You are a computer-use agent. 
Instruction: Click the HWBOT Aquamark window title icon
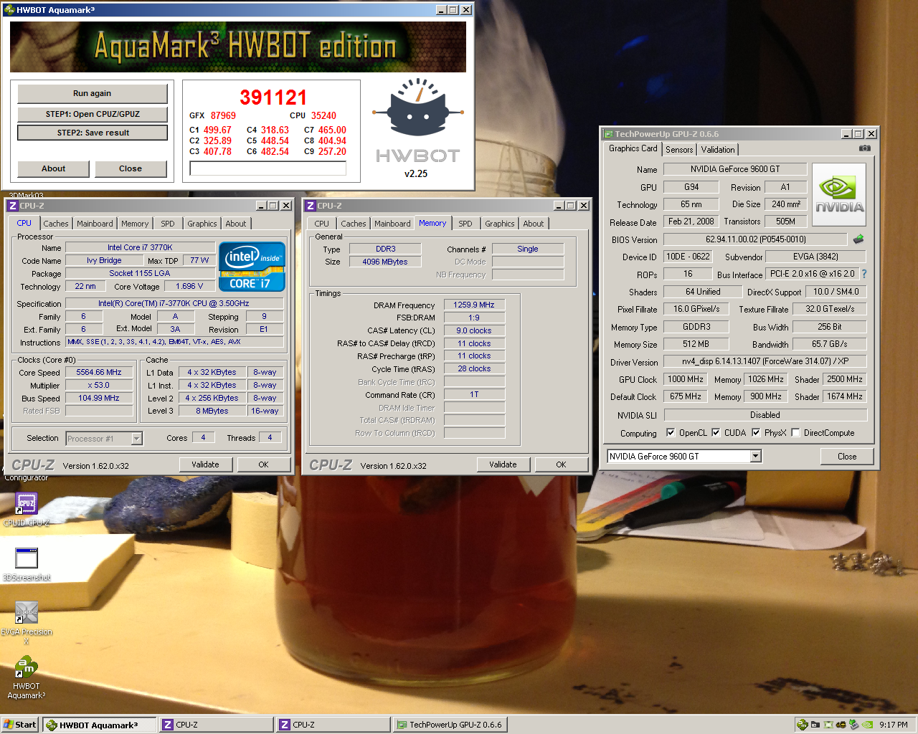click(9, 10)
